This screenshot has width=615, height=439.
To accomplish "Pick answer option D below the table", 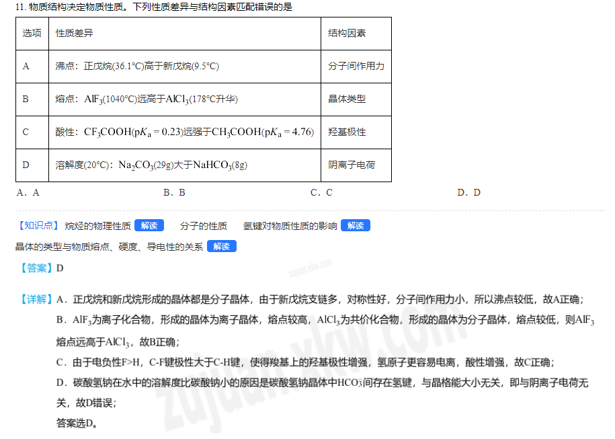I will point(468,192).
